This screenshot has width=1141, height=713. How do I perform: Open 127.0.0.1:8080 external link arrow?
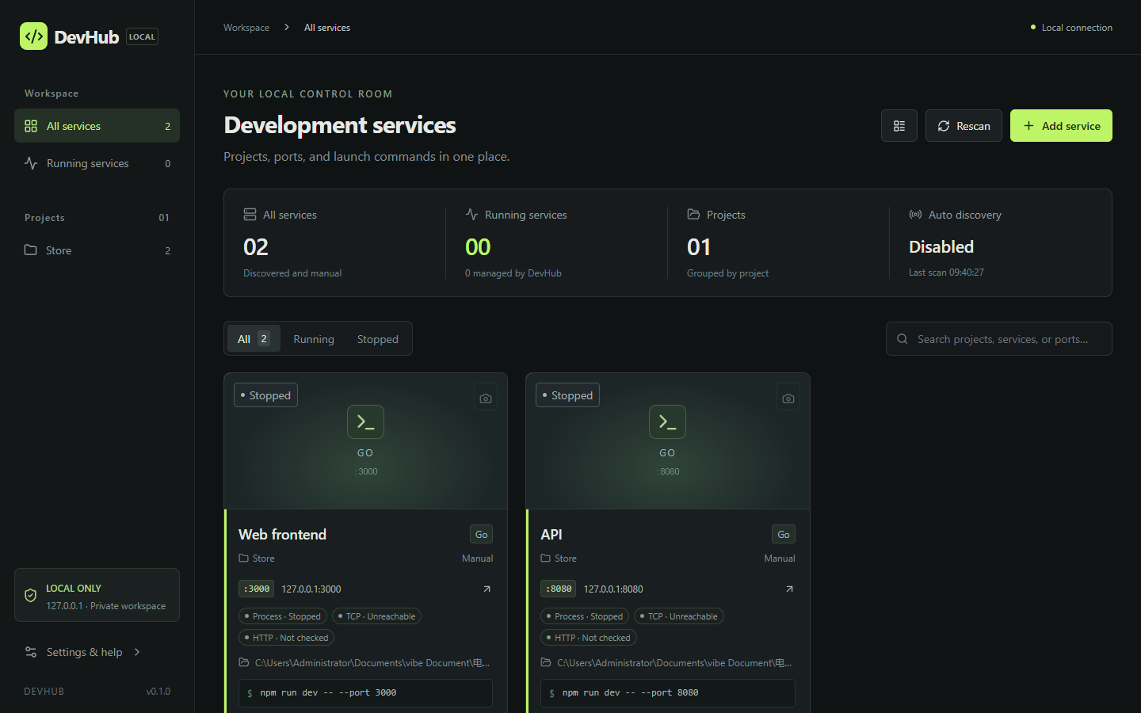pos(789,589)
